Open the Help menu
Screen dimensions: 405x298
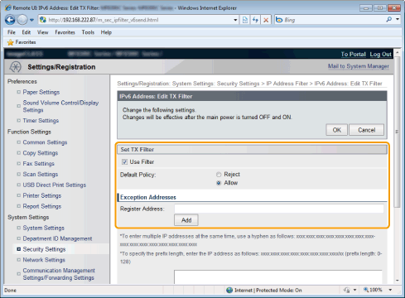point(106,32)
